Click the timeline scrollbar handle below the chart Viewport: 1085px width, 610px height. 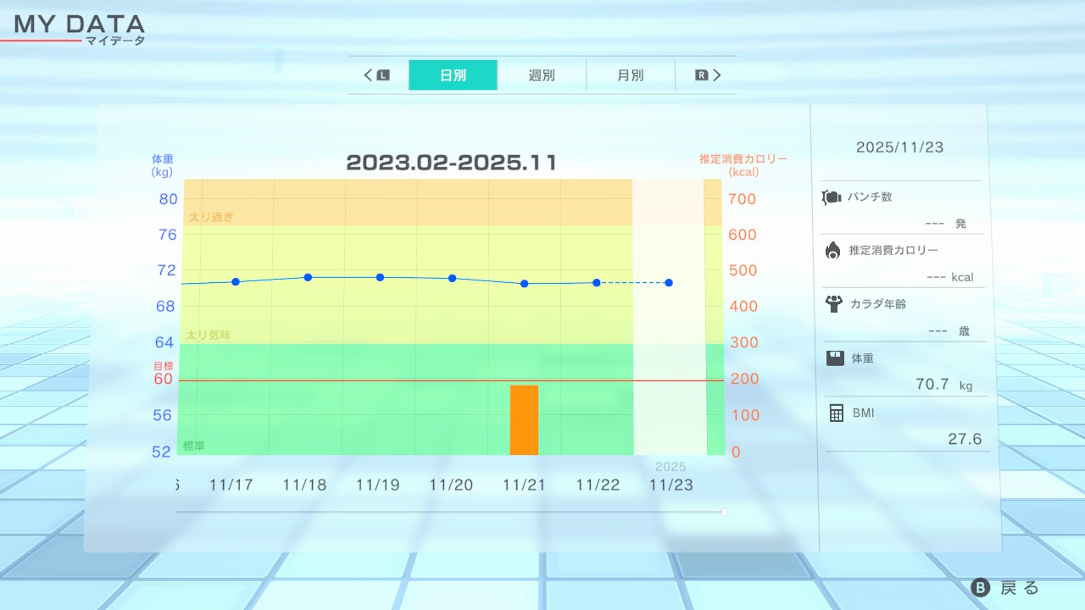(x=723, y=512)
